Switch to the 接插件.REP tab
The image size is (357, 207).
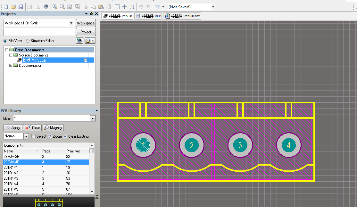148,16
